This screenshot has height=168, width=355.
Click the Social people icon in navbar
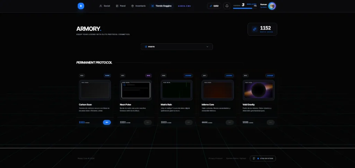(101, 6)
